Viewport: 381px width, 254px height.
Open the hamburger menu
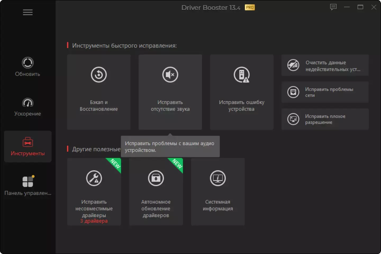(28, 12)
